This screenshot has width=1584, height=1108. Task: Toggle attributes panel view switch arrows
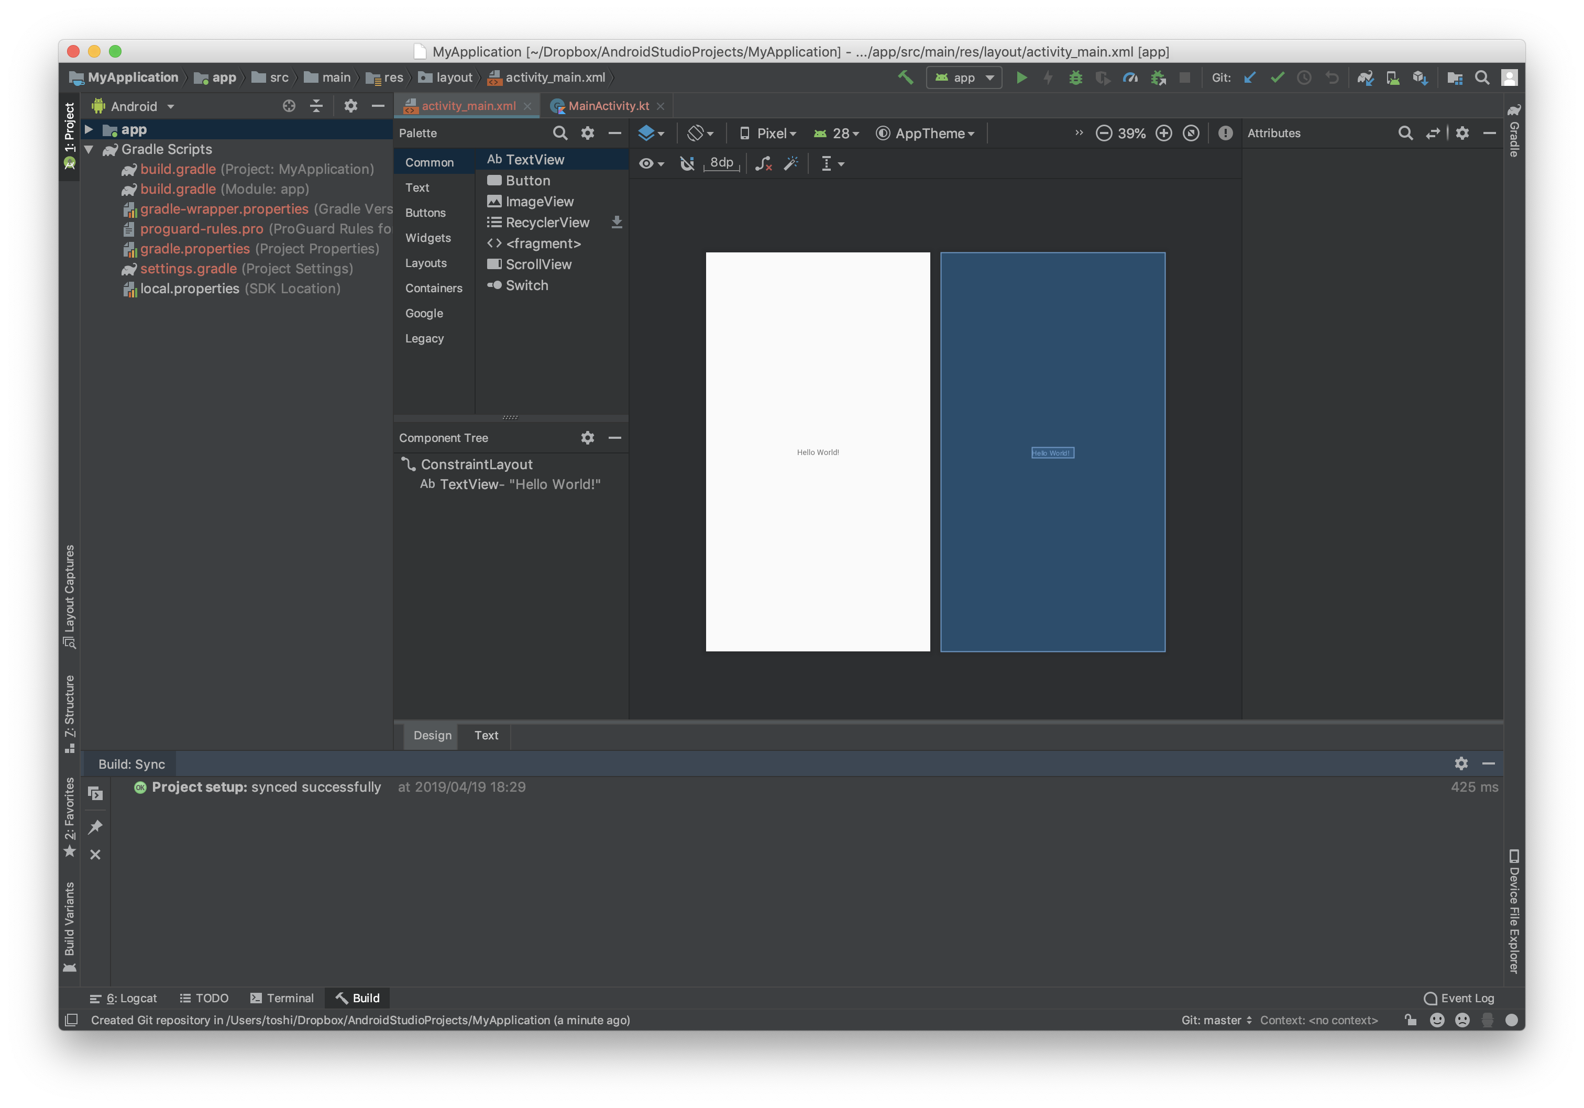tap(1433, 133)
